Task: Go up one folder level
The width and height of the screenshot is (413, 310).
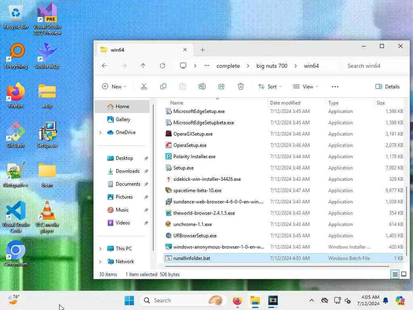Action: click(x=143, y=66)
